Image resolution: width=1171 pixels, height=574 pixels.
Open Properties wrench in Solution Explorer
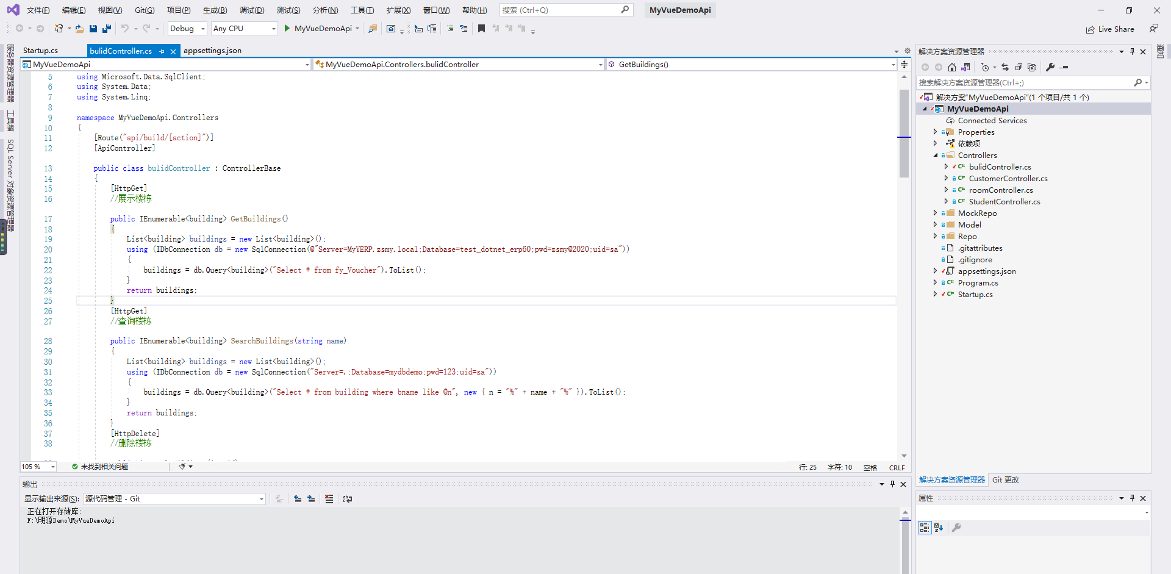click(1050, 67)
